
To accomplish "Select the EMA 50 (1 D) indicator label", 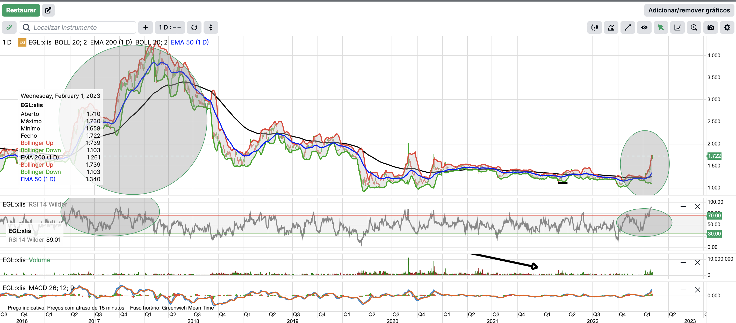I will point(189,42).
